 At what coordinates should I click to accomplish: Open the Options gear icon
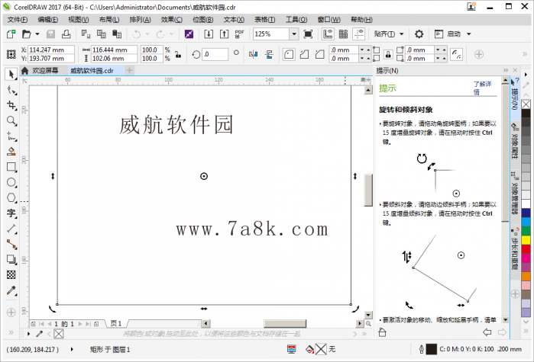click(419, 34)
